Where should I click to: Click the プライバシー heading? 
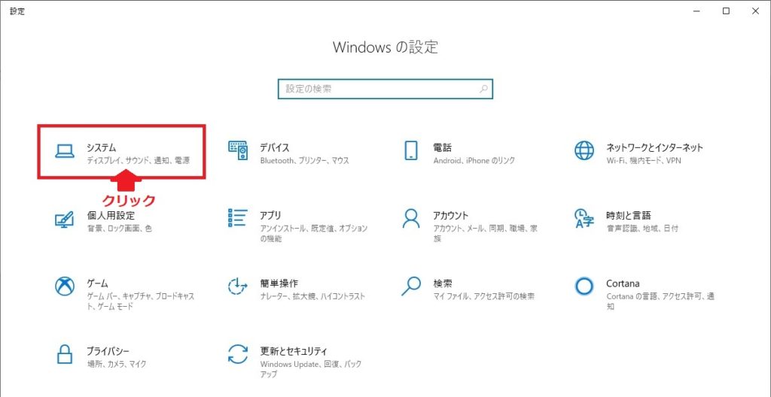click(x=108, y=351)
